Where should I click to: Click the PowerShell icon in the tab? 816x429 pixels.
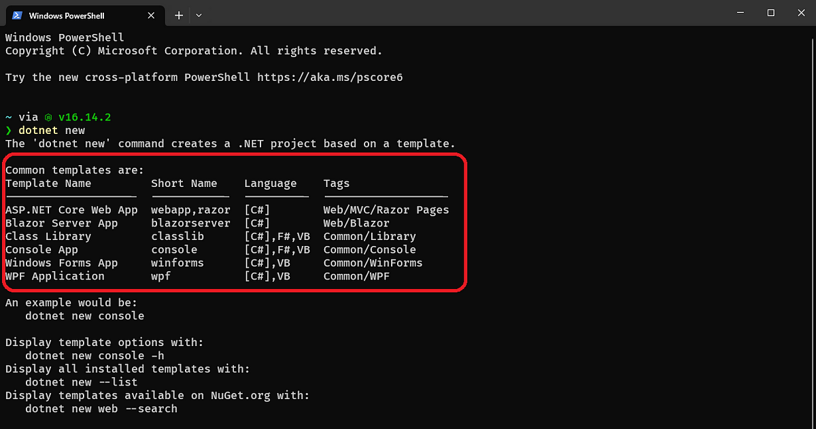pyautogui.click(x=18, y=15)
